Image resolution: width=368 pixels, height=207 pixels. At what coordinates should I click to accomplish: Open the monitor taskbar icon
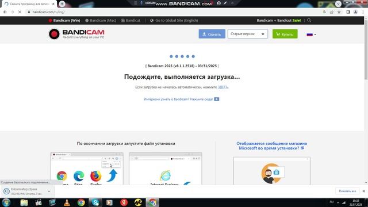pyautogui.click(x=52, y=202)
